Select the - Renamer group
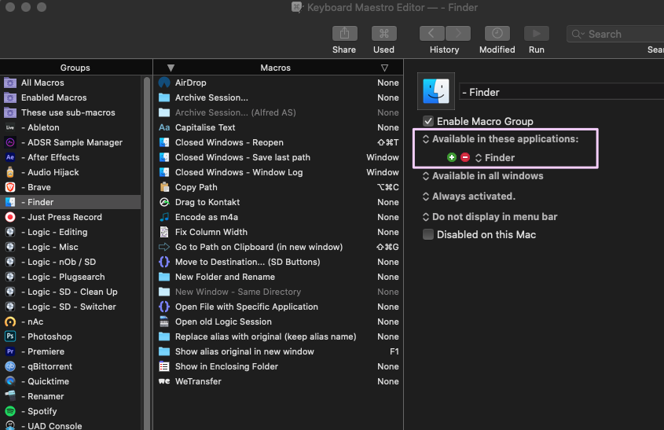 (x=70, y=396)
